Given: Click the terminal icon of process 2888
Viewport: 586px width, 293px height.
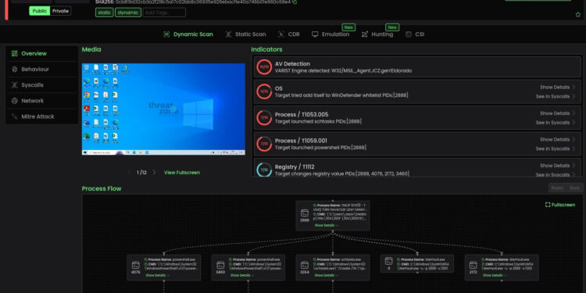Looking at the screenshot, I should [x=305, y=213].
